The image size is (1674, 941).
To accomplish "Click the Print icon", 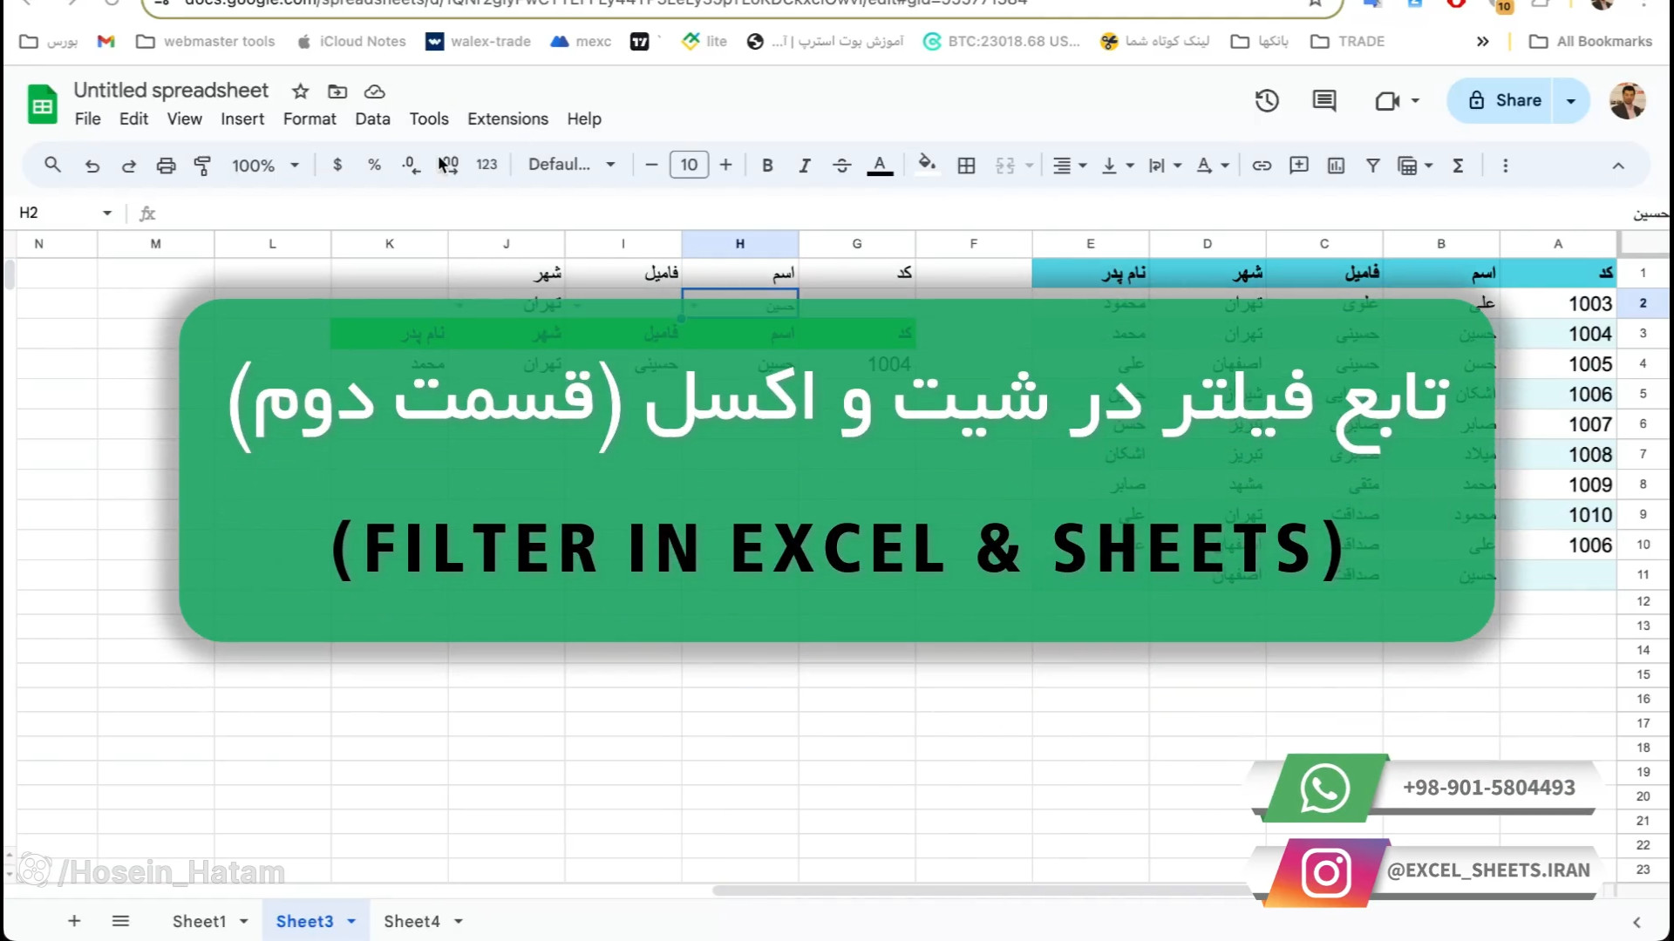I will click(x=166, y=166).
